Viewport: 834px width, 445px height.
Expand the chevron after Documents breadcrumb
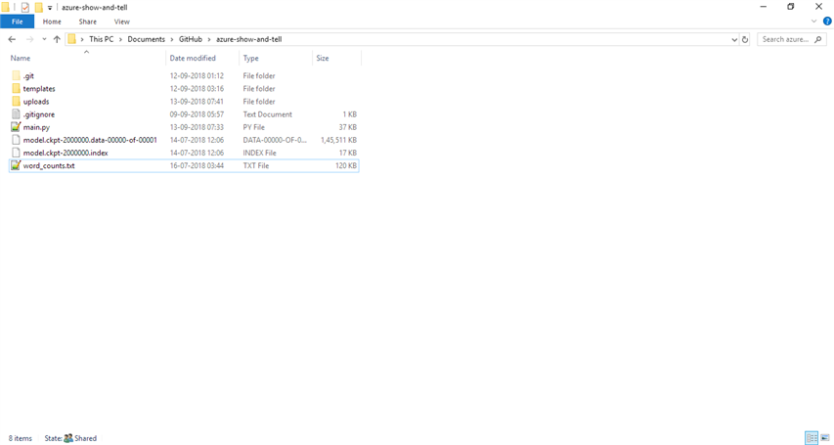click(172, 39)
